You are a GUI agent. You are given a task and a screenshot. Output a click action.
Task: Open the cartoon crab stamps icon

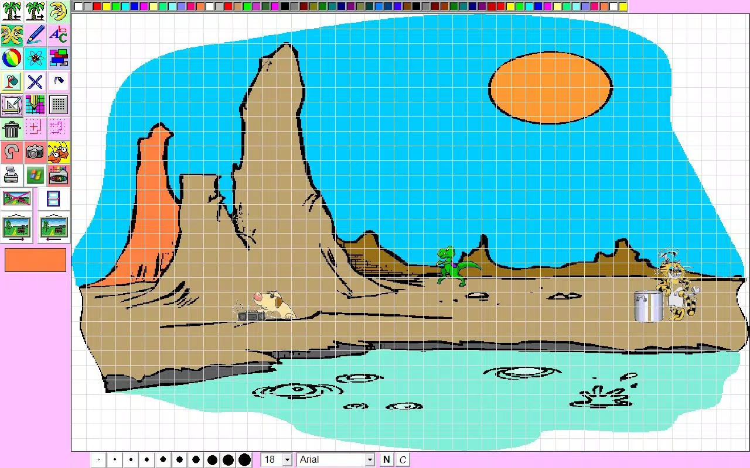click(x=58, y=152)
